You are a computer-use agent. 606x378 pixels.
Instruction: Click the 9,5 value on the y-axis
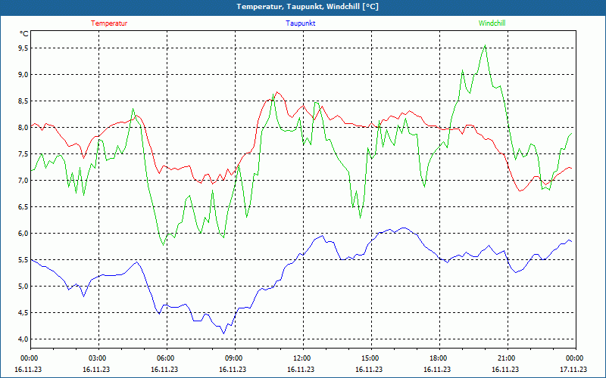pyautogui.click(x=23, y=48)
